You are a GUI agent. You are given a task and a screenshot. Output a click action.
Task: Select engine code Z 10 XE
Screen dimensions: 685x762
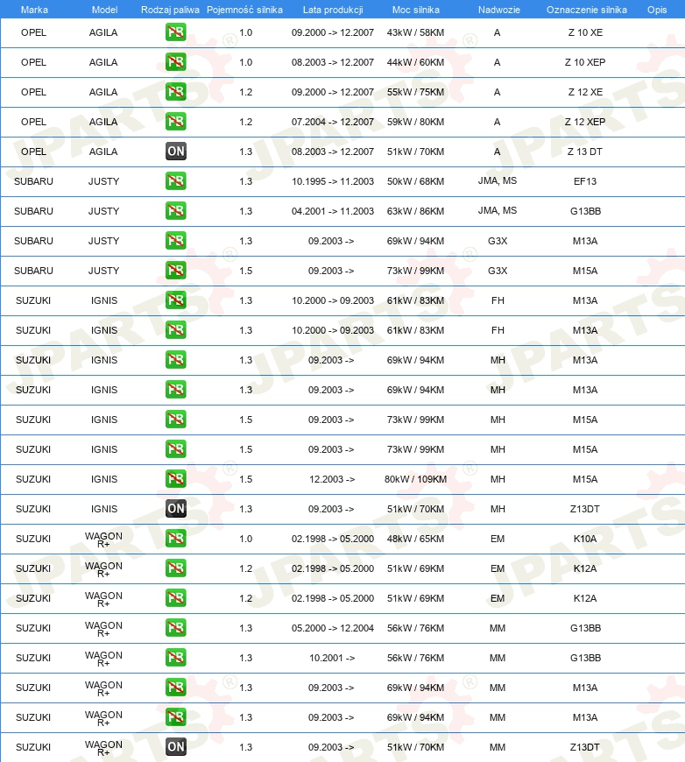(585, 32)
